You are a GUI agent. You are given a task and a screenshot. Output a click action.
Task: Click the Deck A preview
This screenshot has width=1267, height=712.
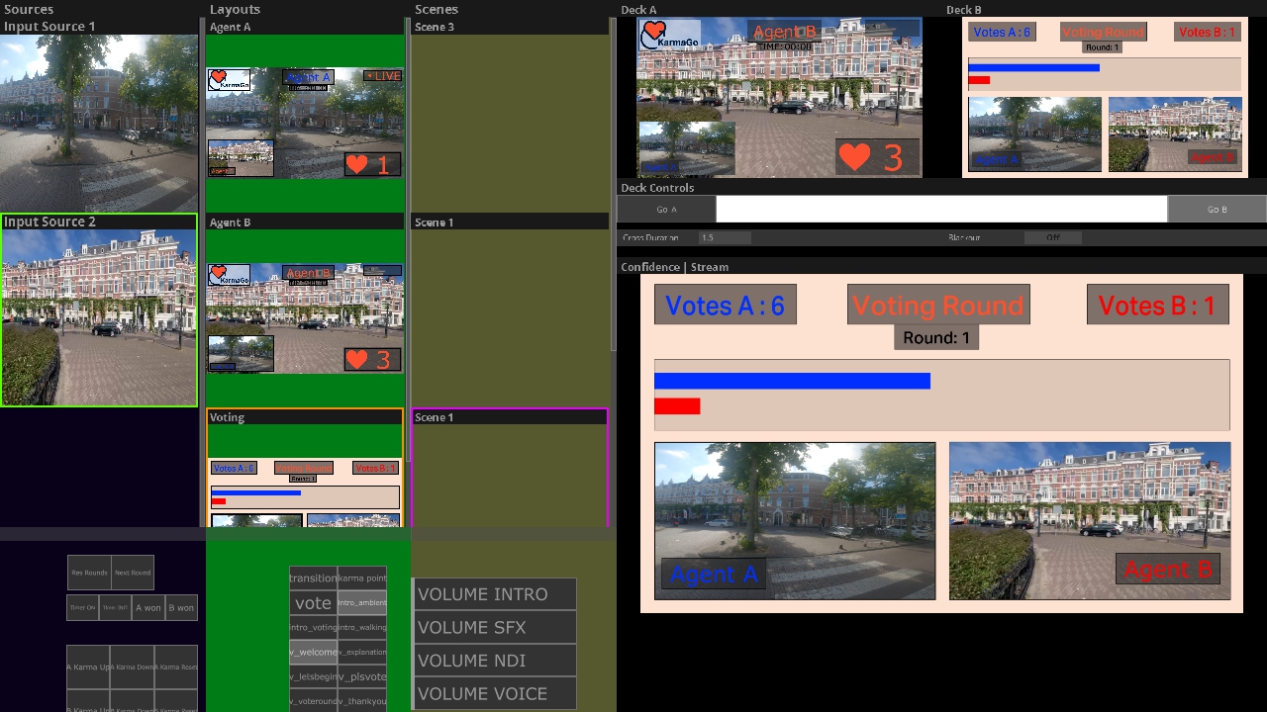(779, 98)
